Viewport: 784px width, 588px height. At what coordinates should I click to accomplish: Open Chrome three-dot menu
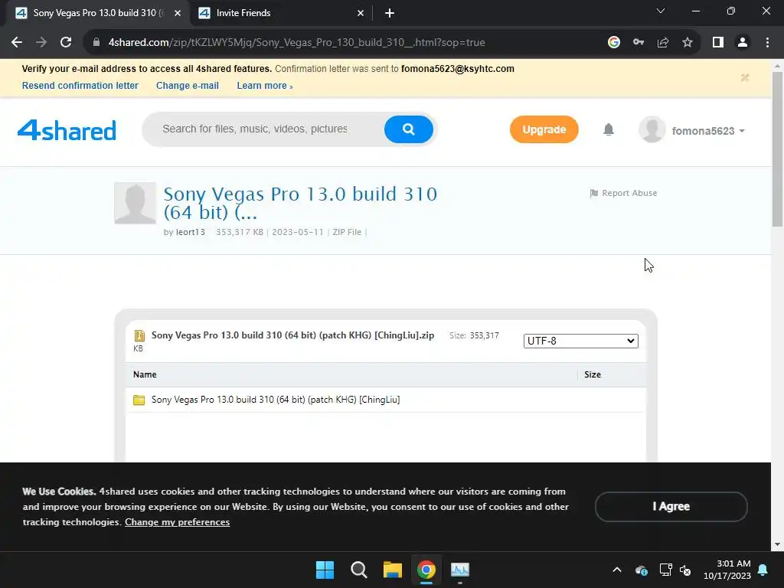767,43
